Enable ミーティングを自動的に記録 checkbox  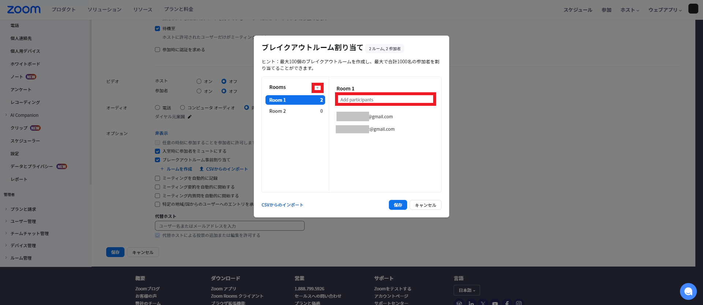pos(157,178)
